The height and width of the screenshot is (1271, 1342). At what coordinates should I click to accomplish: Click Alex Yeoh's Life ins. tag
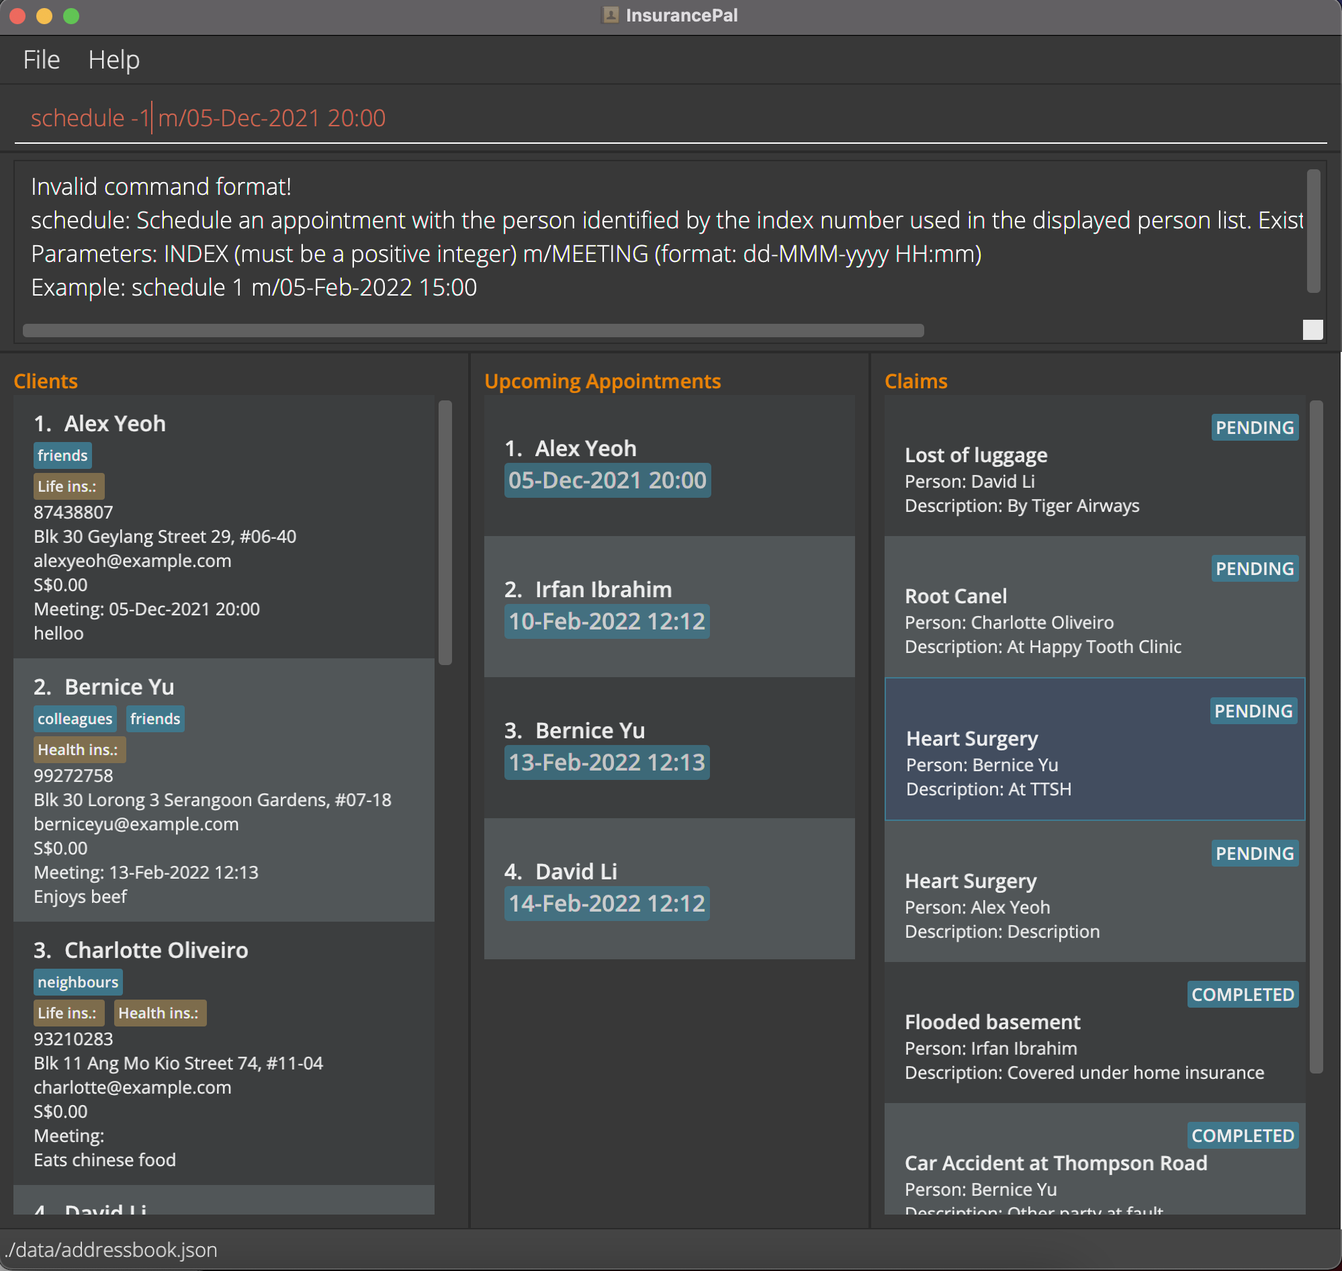68,486
